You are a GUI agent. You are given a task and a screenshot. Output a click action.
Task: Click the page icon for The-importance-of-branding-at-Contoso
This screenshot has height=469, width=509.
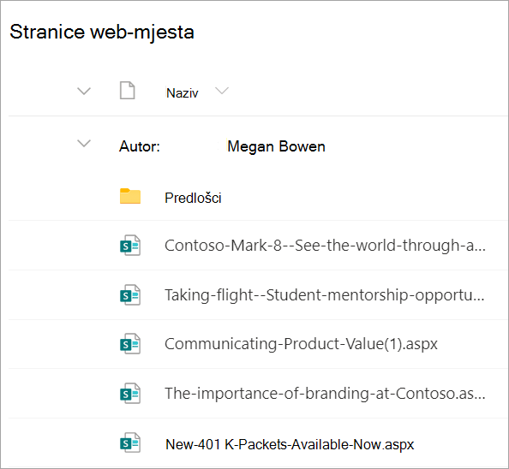pos(130,394)
